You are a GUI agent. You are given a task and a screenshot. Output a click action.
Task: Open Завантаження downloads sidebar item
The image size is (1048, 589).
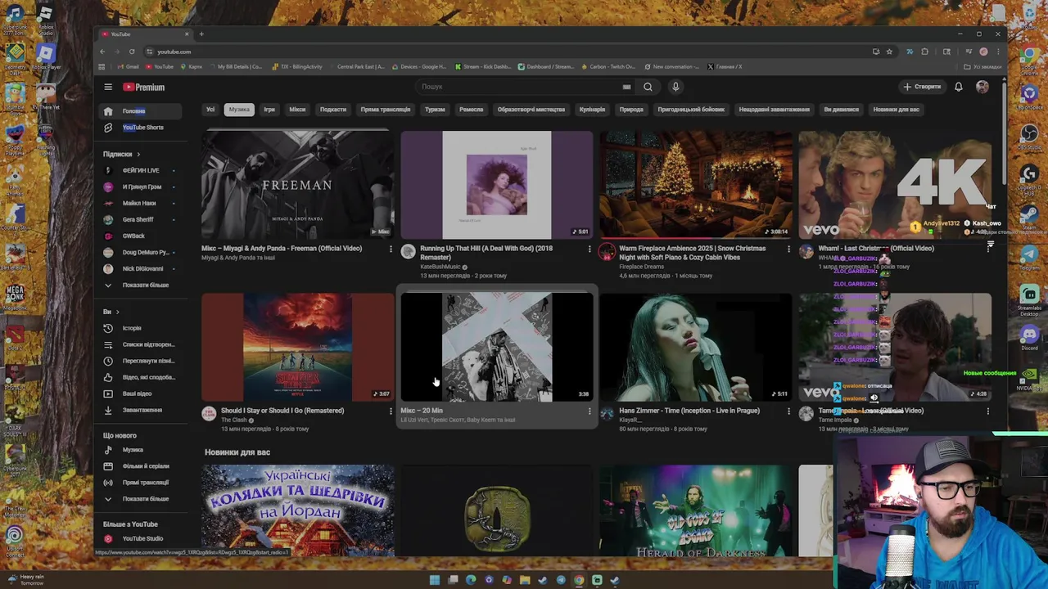pos(140,410)
